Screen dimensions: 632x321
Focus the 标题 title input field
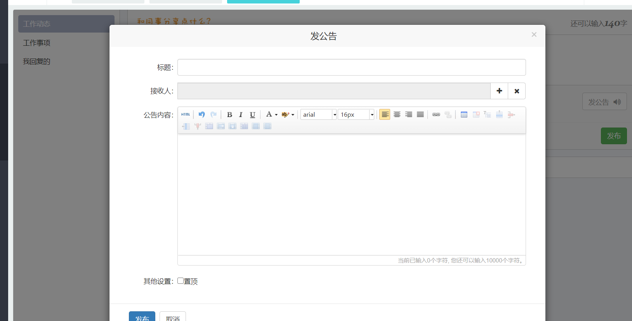coord(352,67)
